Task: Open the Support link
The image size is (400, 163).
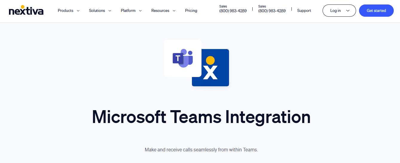Action: pos(304,10)
